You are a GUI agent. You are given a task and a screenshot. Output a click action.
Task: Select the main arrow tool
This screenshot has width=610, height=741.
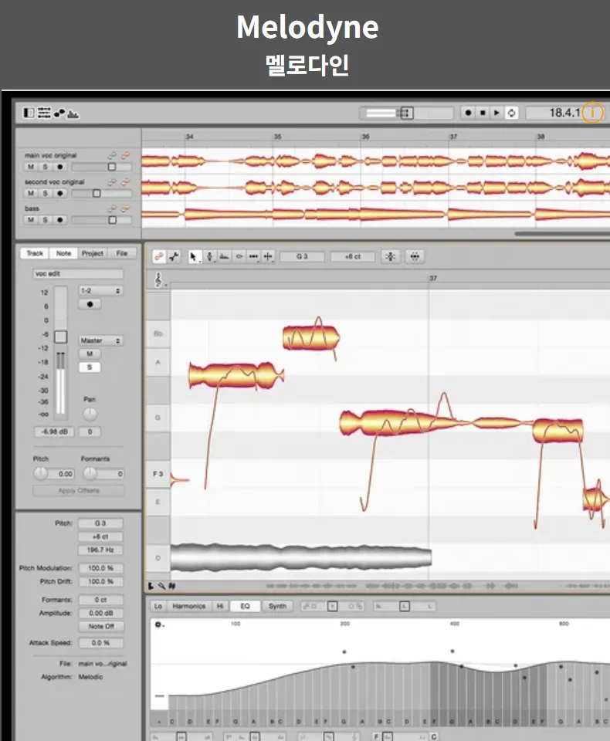pyautogui.click(x=193, y=256)
